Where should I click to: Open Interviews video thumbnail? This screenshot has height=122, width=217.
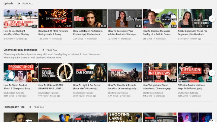coord(160,73)
